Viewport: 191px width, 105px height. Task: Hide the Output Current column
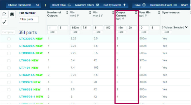tap(121, 32)
